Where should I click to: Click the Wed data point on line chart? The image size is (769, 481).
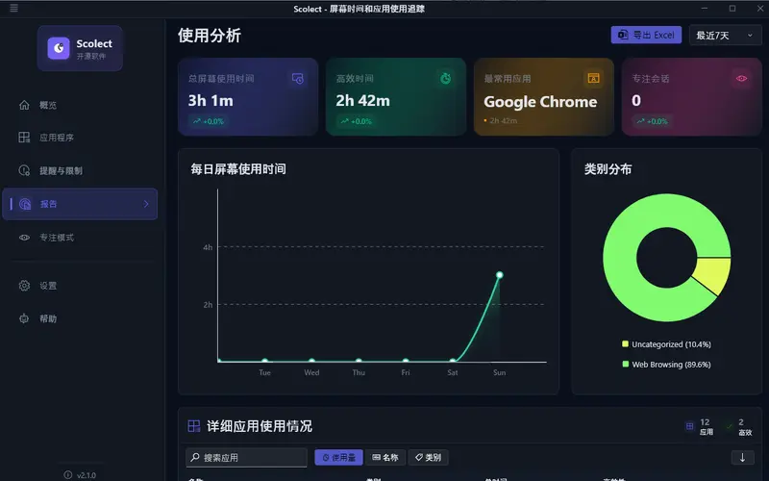pyautogui.click(x=311, y=362)
